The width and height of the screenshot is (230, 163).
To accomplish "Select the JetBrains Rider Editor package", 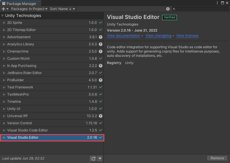I will (x=24, y=73).
